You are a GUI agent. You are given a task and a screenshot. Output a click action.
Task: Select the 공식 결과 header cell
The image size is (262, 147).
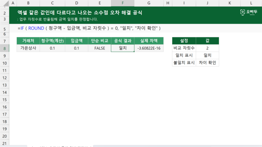[x=123, y=41]
